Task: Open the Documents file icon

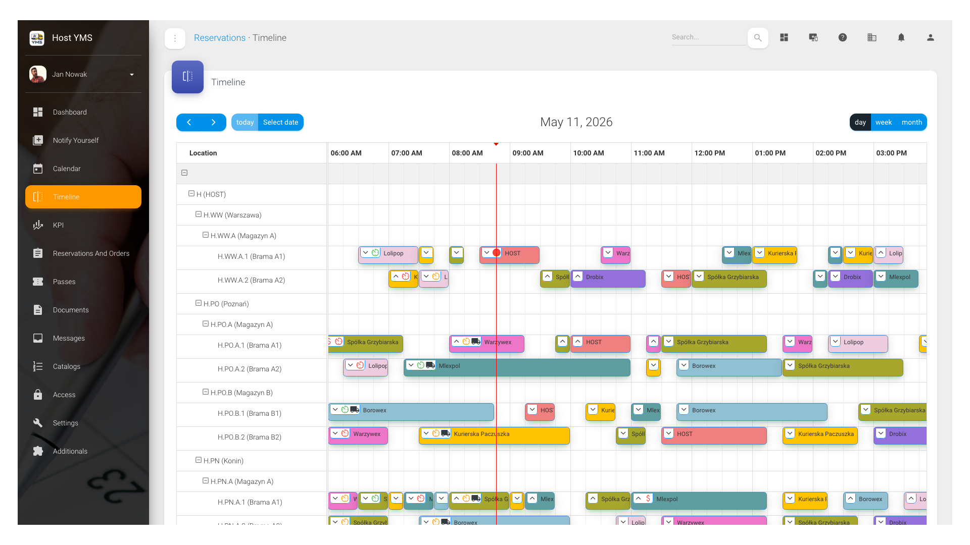Action: (38, 310)
